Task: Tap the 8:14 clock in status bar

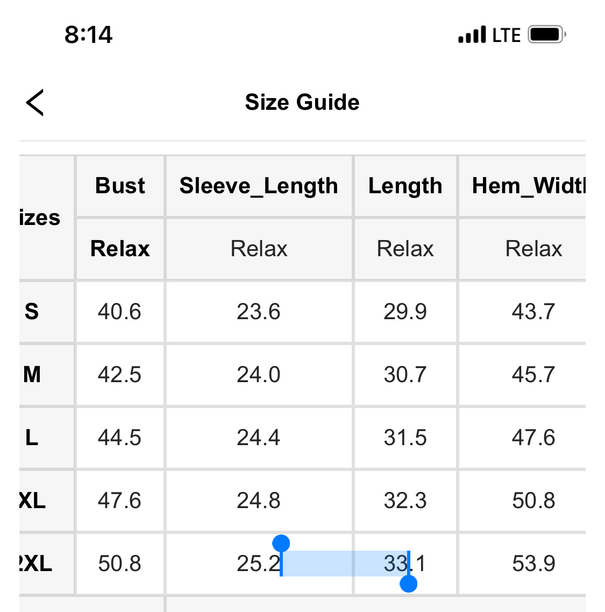Action: click(x=88, y=35)
